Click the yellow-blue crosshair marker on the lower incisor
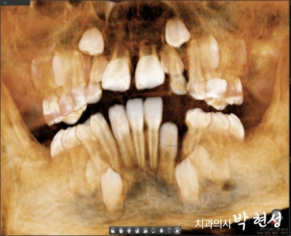The height and width of the screenshot is (236, 291). pyautogui.click(x=170, y=145)
